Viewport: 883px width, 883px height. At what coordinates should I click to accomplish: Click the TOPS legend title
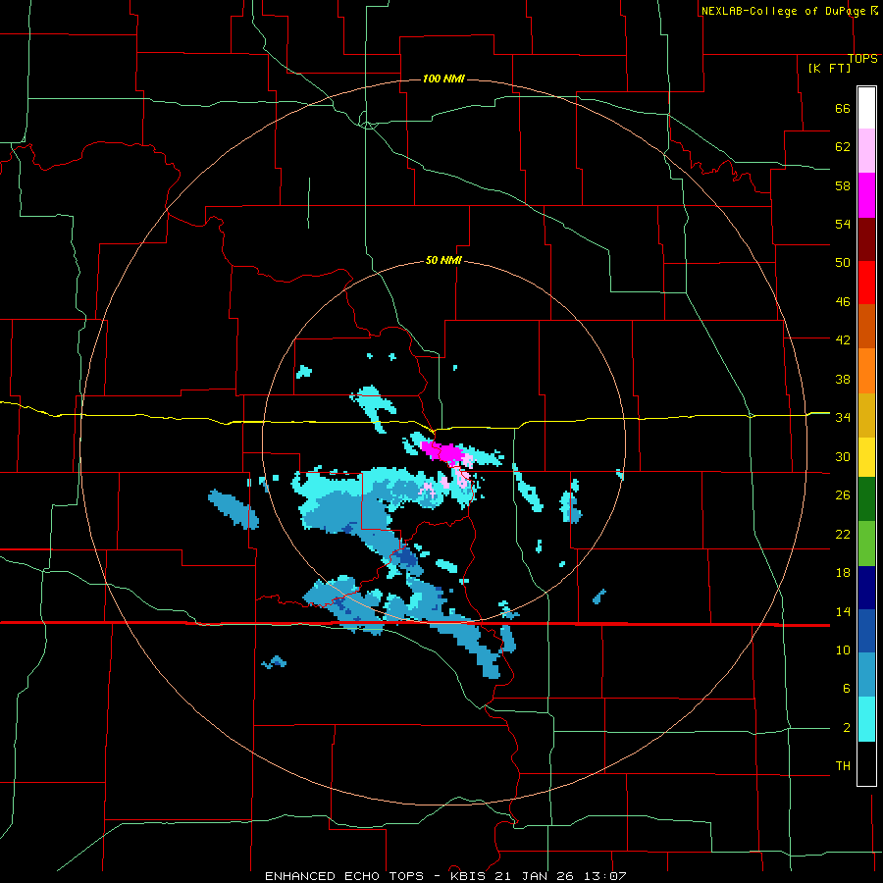click(x=862, y=59)
